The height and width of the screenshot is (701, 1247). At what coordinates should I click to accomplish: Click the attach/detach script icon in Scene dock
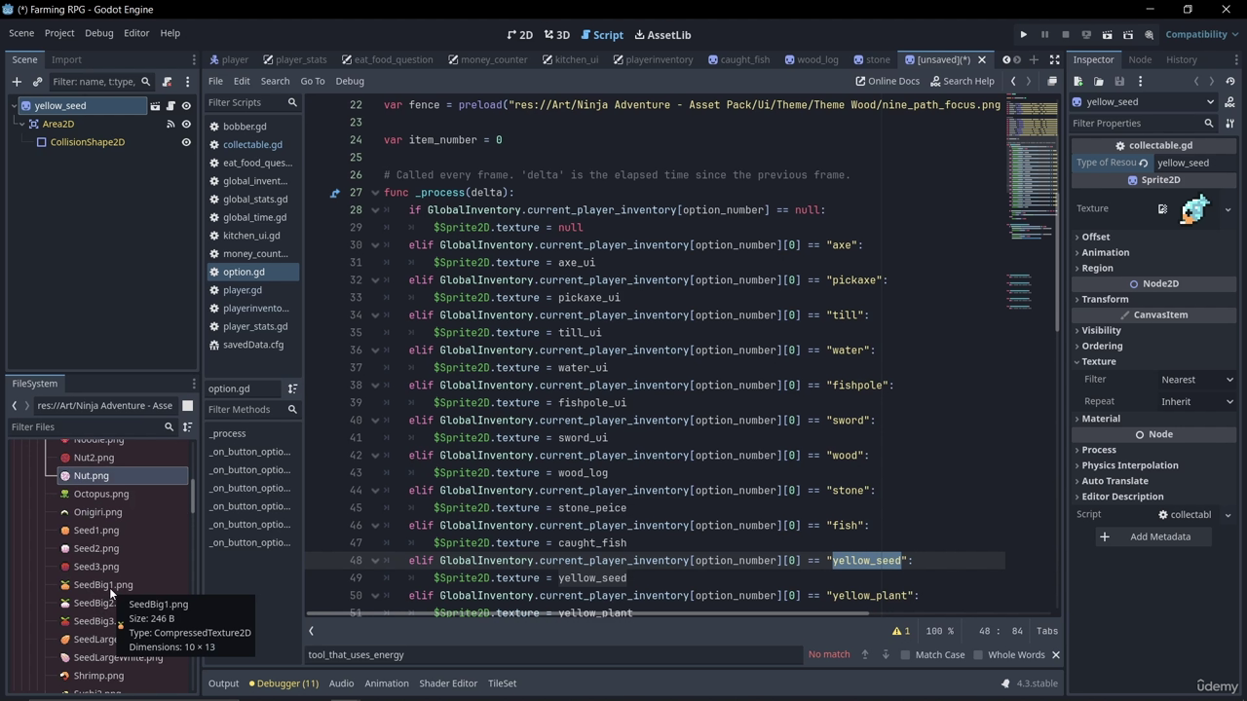tap(168, 82)
